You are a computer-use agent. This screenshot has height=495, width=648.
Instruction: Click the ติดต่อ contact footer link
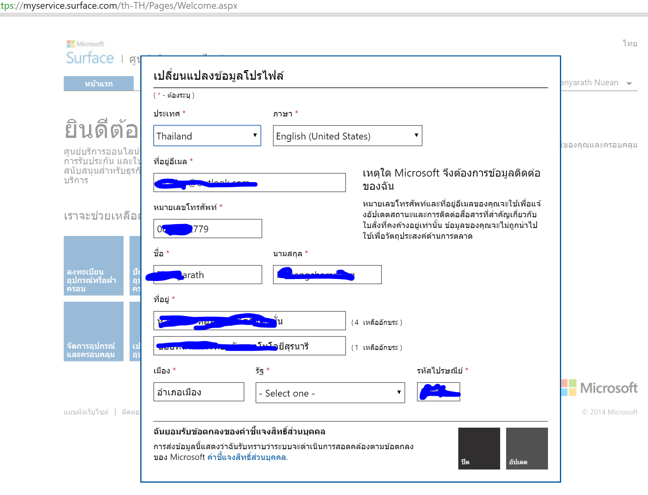(131, 412)
